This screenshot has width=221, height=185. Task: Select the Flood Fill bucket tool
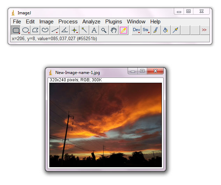click(166, 30)
